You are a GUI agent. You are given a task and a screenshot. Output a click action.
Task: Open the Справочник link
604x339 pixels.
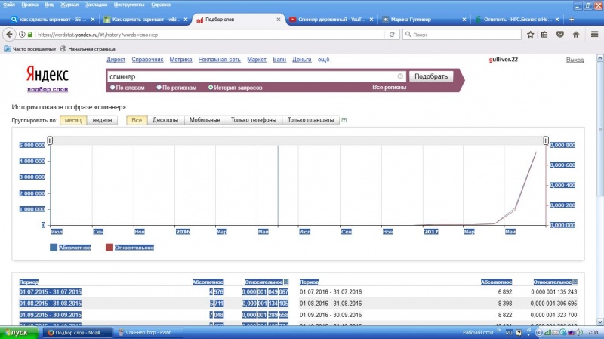(x=147, y=60)
